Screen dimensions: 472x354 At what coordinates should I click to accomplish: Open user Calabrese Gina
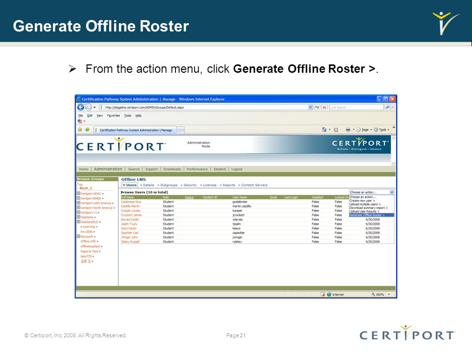131,202
